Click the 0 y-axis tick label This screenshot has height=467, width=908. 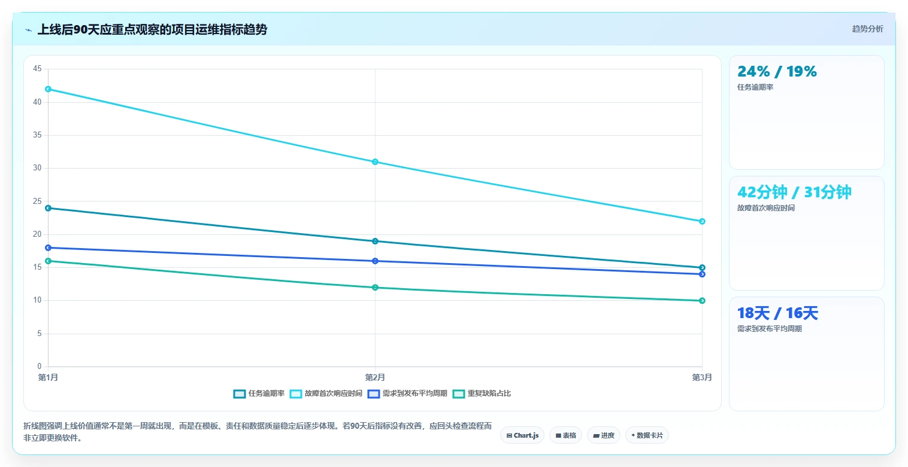point(40,367)
